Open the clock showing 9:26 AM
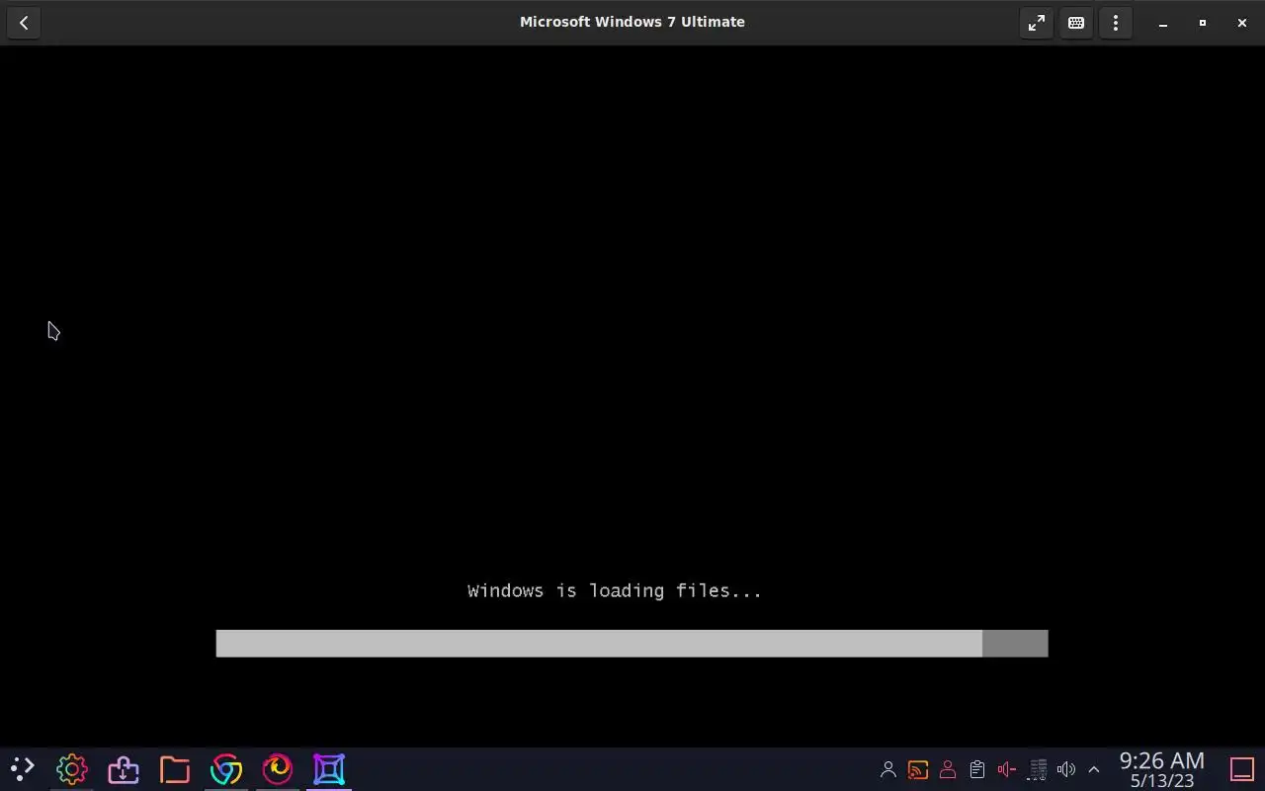Image resolution: width=1265 pixels, height=791 pixels. [1162, 769]
